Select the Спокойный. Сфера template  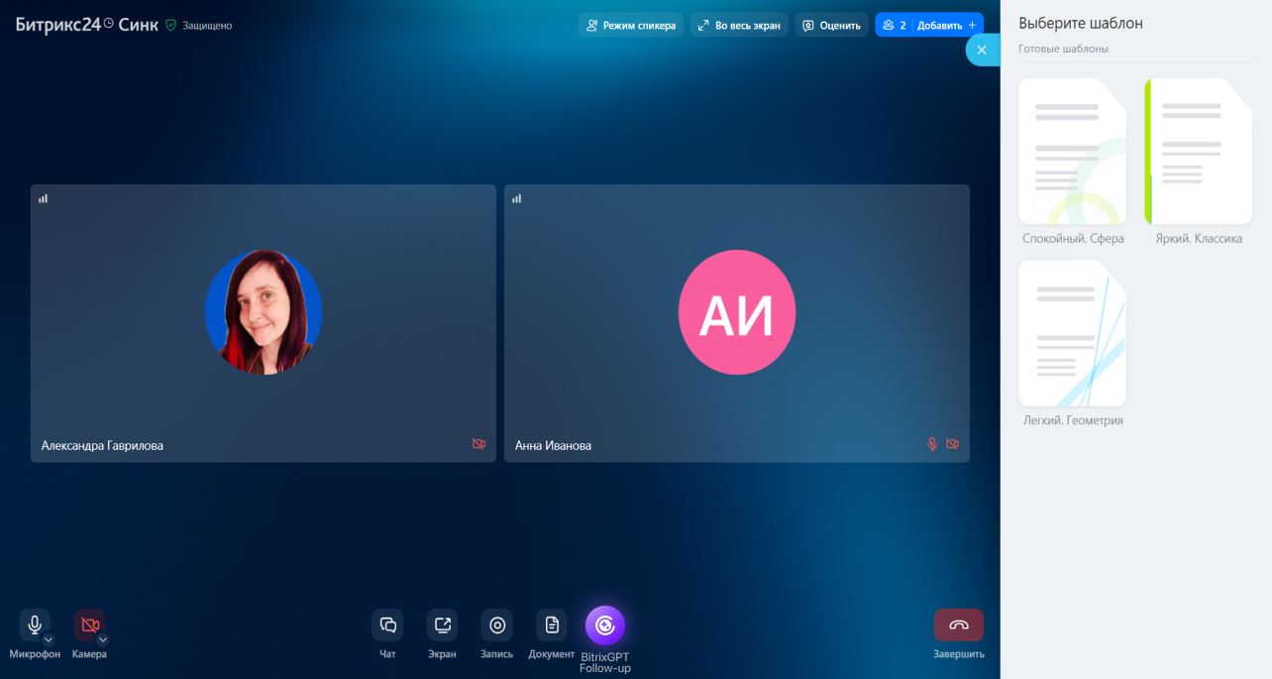click(x=1073, y=152)
